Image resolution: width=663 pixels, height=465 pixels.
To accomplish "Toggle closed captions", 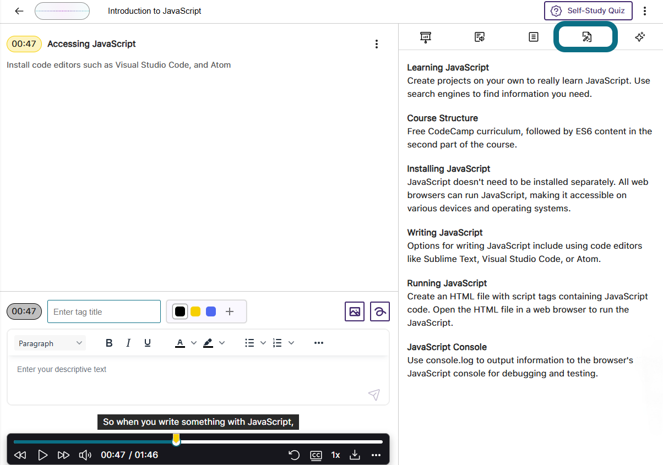I will [x=316, y=455].
